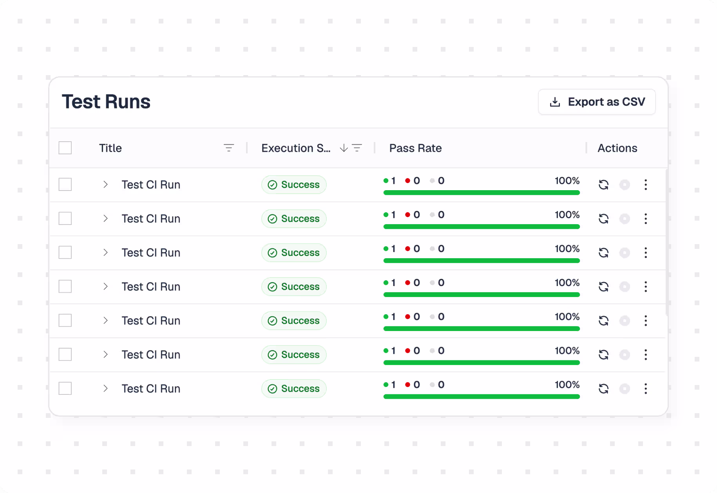Screen dimensions: 717x493
Task: Rerun the first Test CI Run
Action: 603,184
